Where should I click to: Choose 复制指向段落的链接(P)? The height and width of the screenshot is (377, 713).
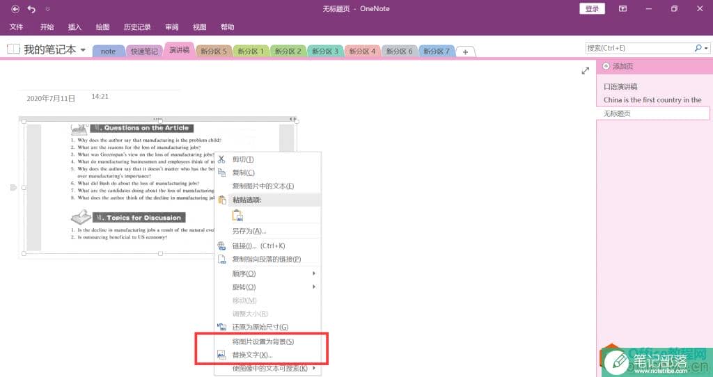pyautogui.click(x=268, y=259)
